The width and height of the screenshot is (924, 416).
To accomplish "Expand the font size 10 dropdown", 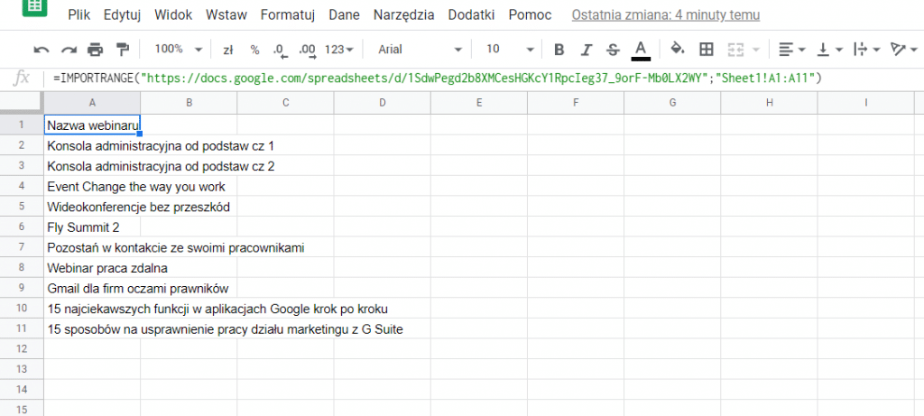I will click(x=508, y=50).
